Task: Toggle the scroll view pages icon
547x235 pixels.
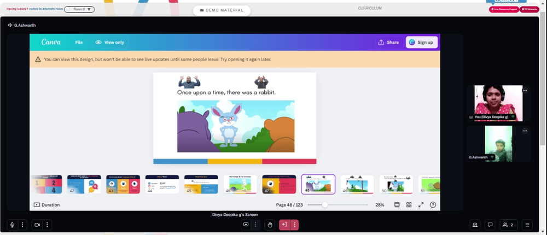Action: click(x=397, y=204)
